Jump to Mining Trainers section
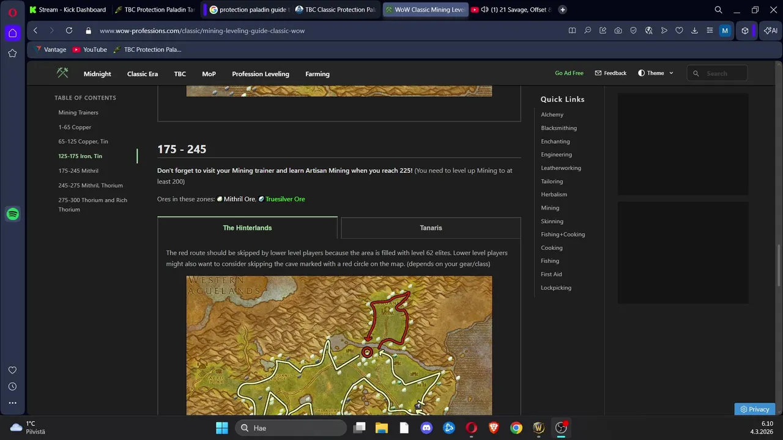 pyautogui.click(x=78, y=112)
